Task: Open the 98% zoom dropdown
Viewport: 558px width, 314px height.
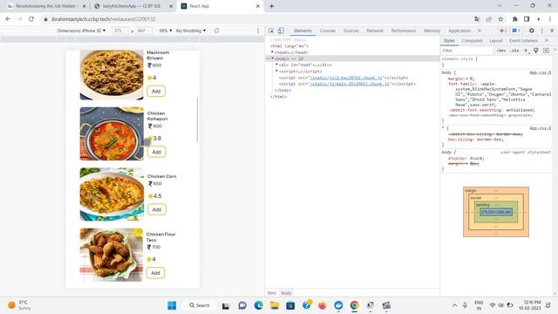Action: pyautogui.click(x=166, y=31)
